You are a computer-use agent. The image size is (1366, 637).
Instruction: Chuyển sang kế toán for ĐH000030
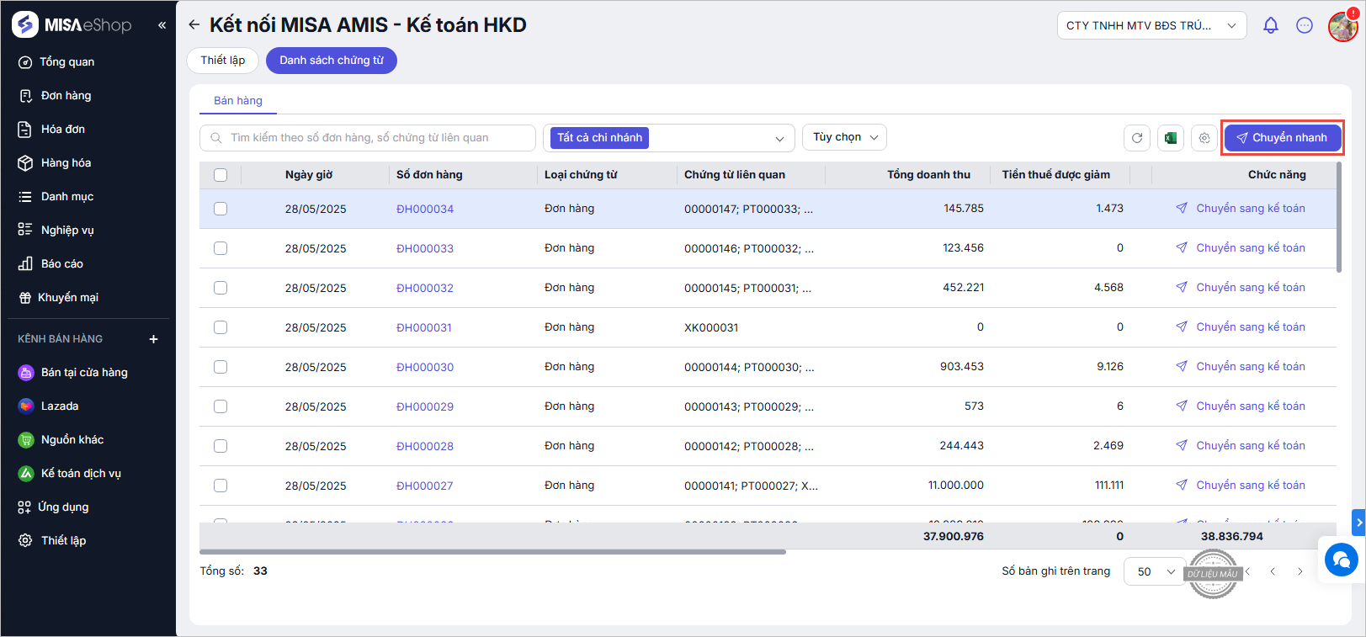point(1241,367)
